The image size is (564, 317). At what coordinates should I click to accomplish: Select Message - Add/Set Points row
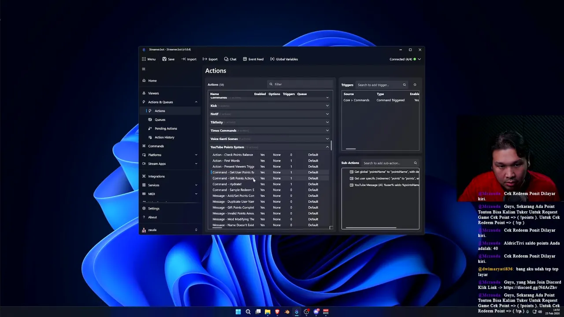tap(270, 196)
